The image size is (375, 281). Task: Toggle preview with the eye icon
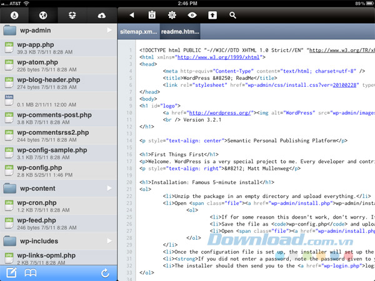[x=192, y=15]
